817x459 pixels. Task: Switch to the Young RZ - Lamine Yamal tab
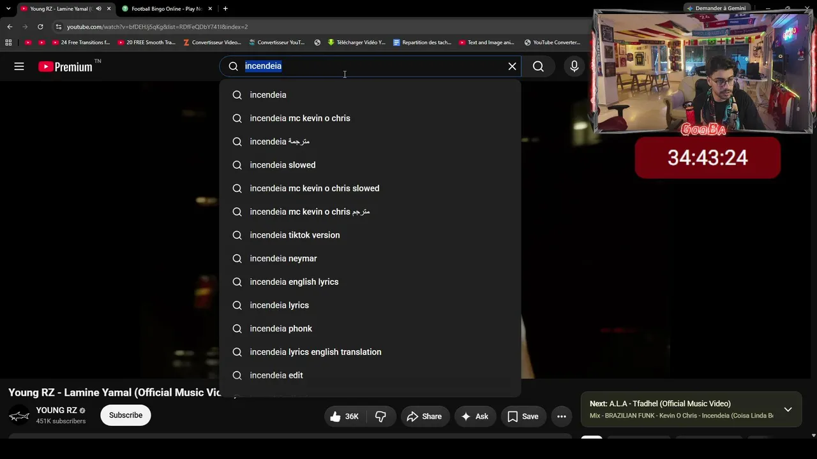61,9
